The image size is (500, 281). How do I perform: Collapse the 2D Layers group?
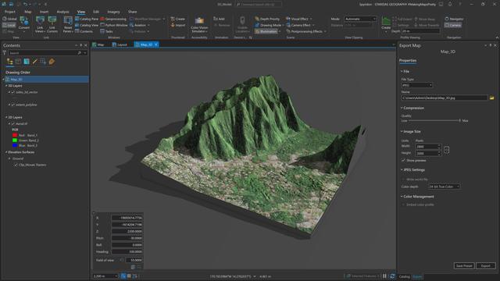pyautogui.click(x=6, y=117)
